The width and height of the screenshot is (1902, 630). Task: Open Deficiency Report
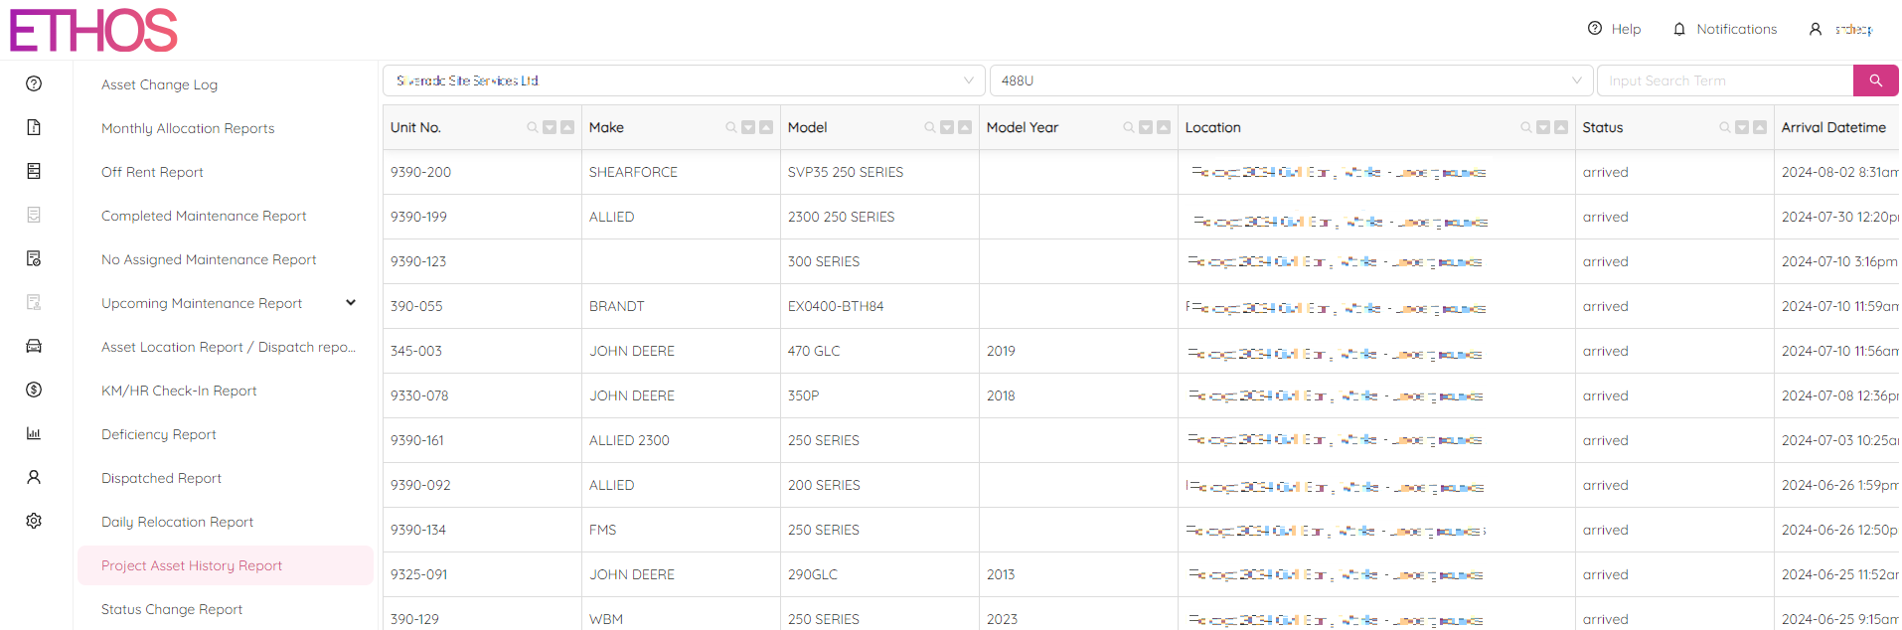pyautogui.click(x=159, y=434)
